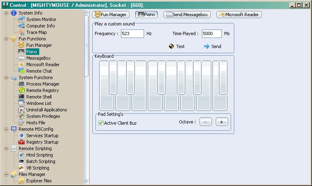Decrease octave with the minus button

206,122
